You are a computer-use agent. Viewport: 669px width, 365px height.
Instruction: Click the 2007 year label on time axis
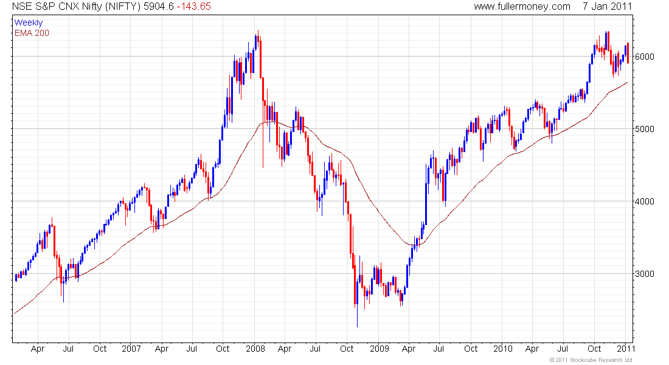pos(131,349)
